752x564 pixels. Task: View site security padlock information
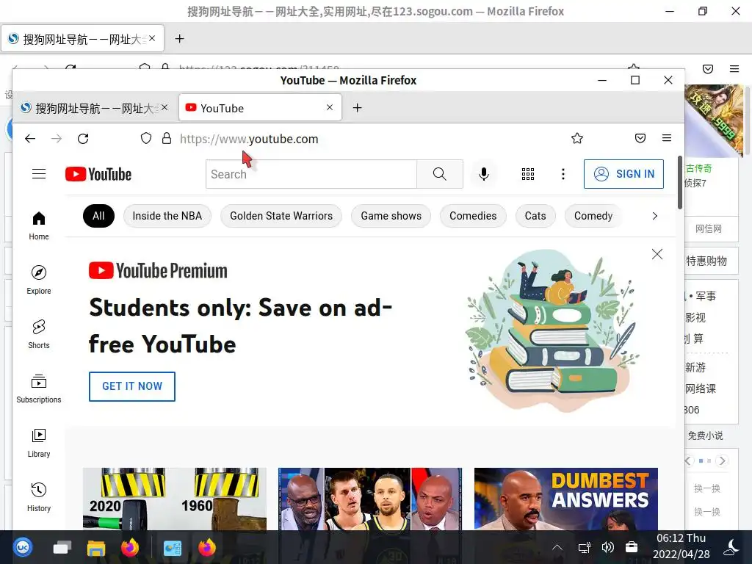click(167, 139)
